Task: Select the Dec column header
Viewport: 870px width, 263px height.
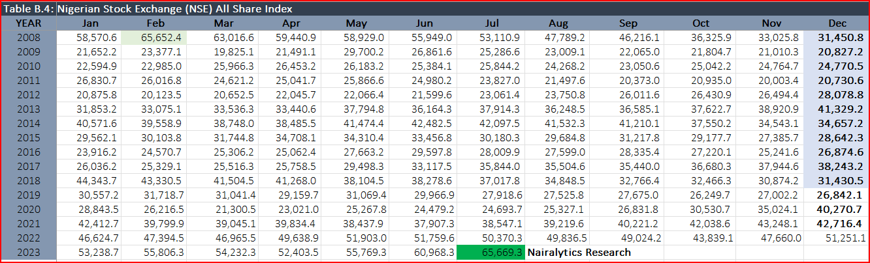Action: [836, 23]
